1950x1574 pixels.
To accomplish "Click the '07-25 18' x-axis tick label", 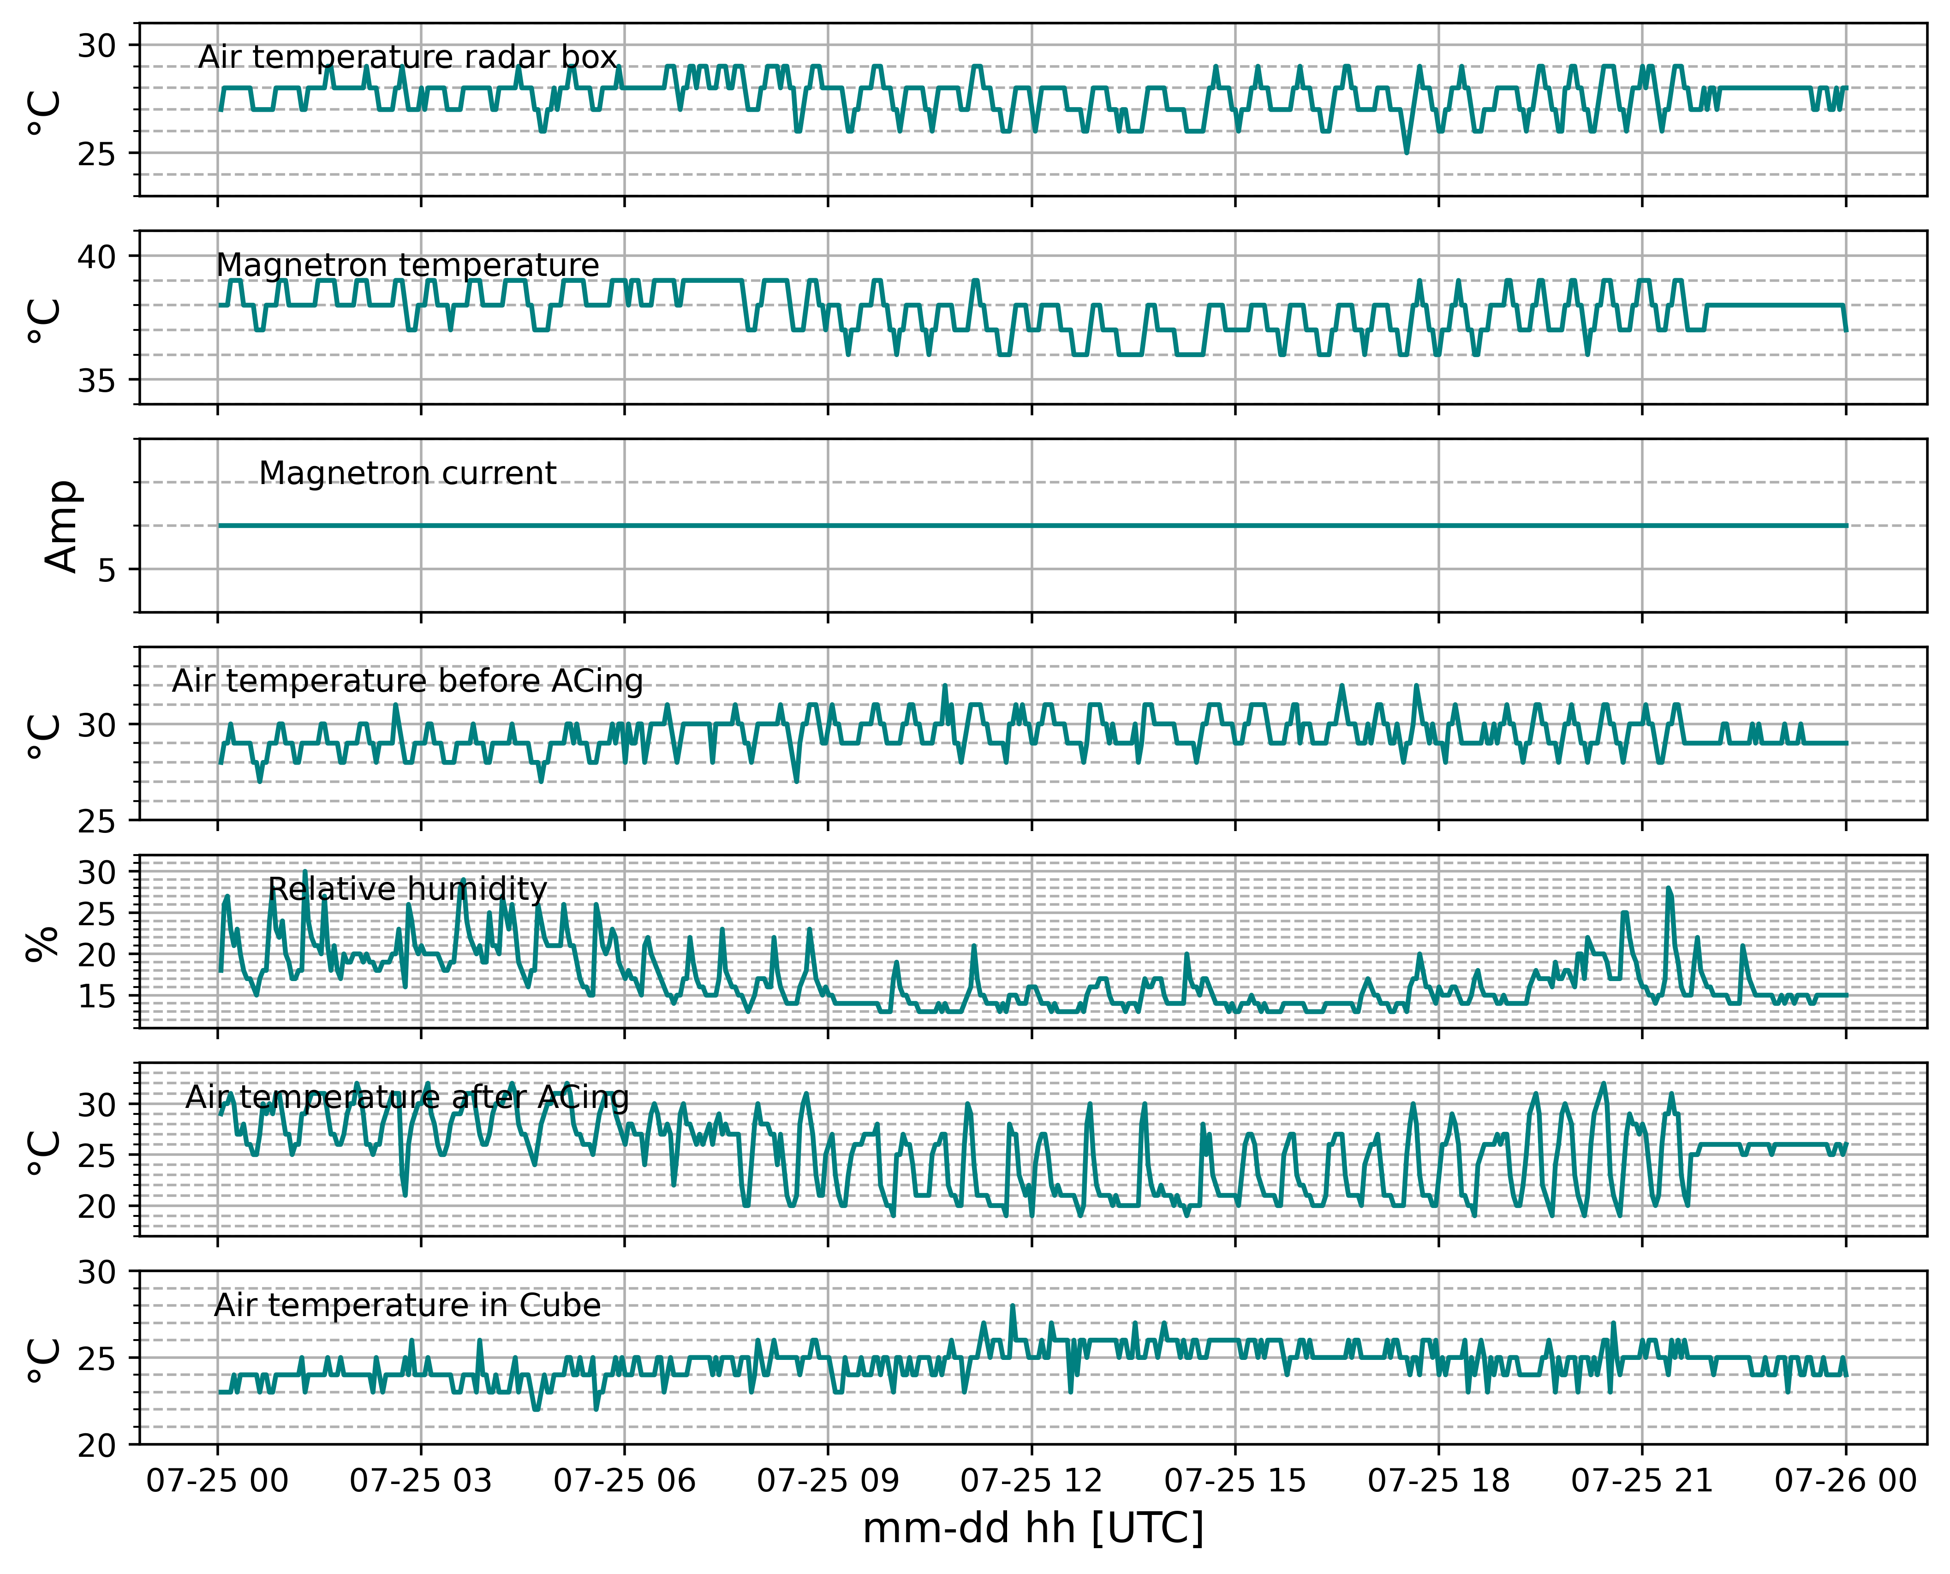I will tap(1439, 1482).
